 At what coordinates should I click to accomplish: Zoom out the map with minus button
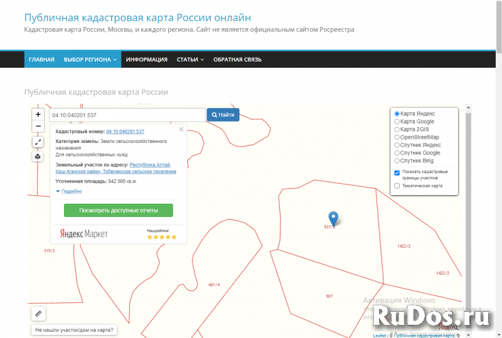click(38, 126)
